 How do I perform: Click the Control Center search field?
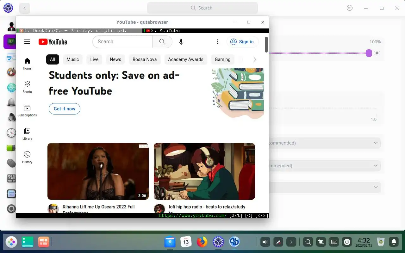[202, 8]
